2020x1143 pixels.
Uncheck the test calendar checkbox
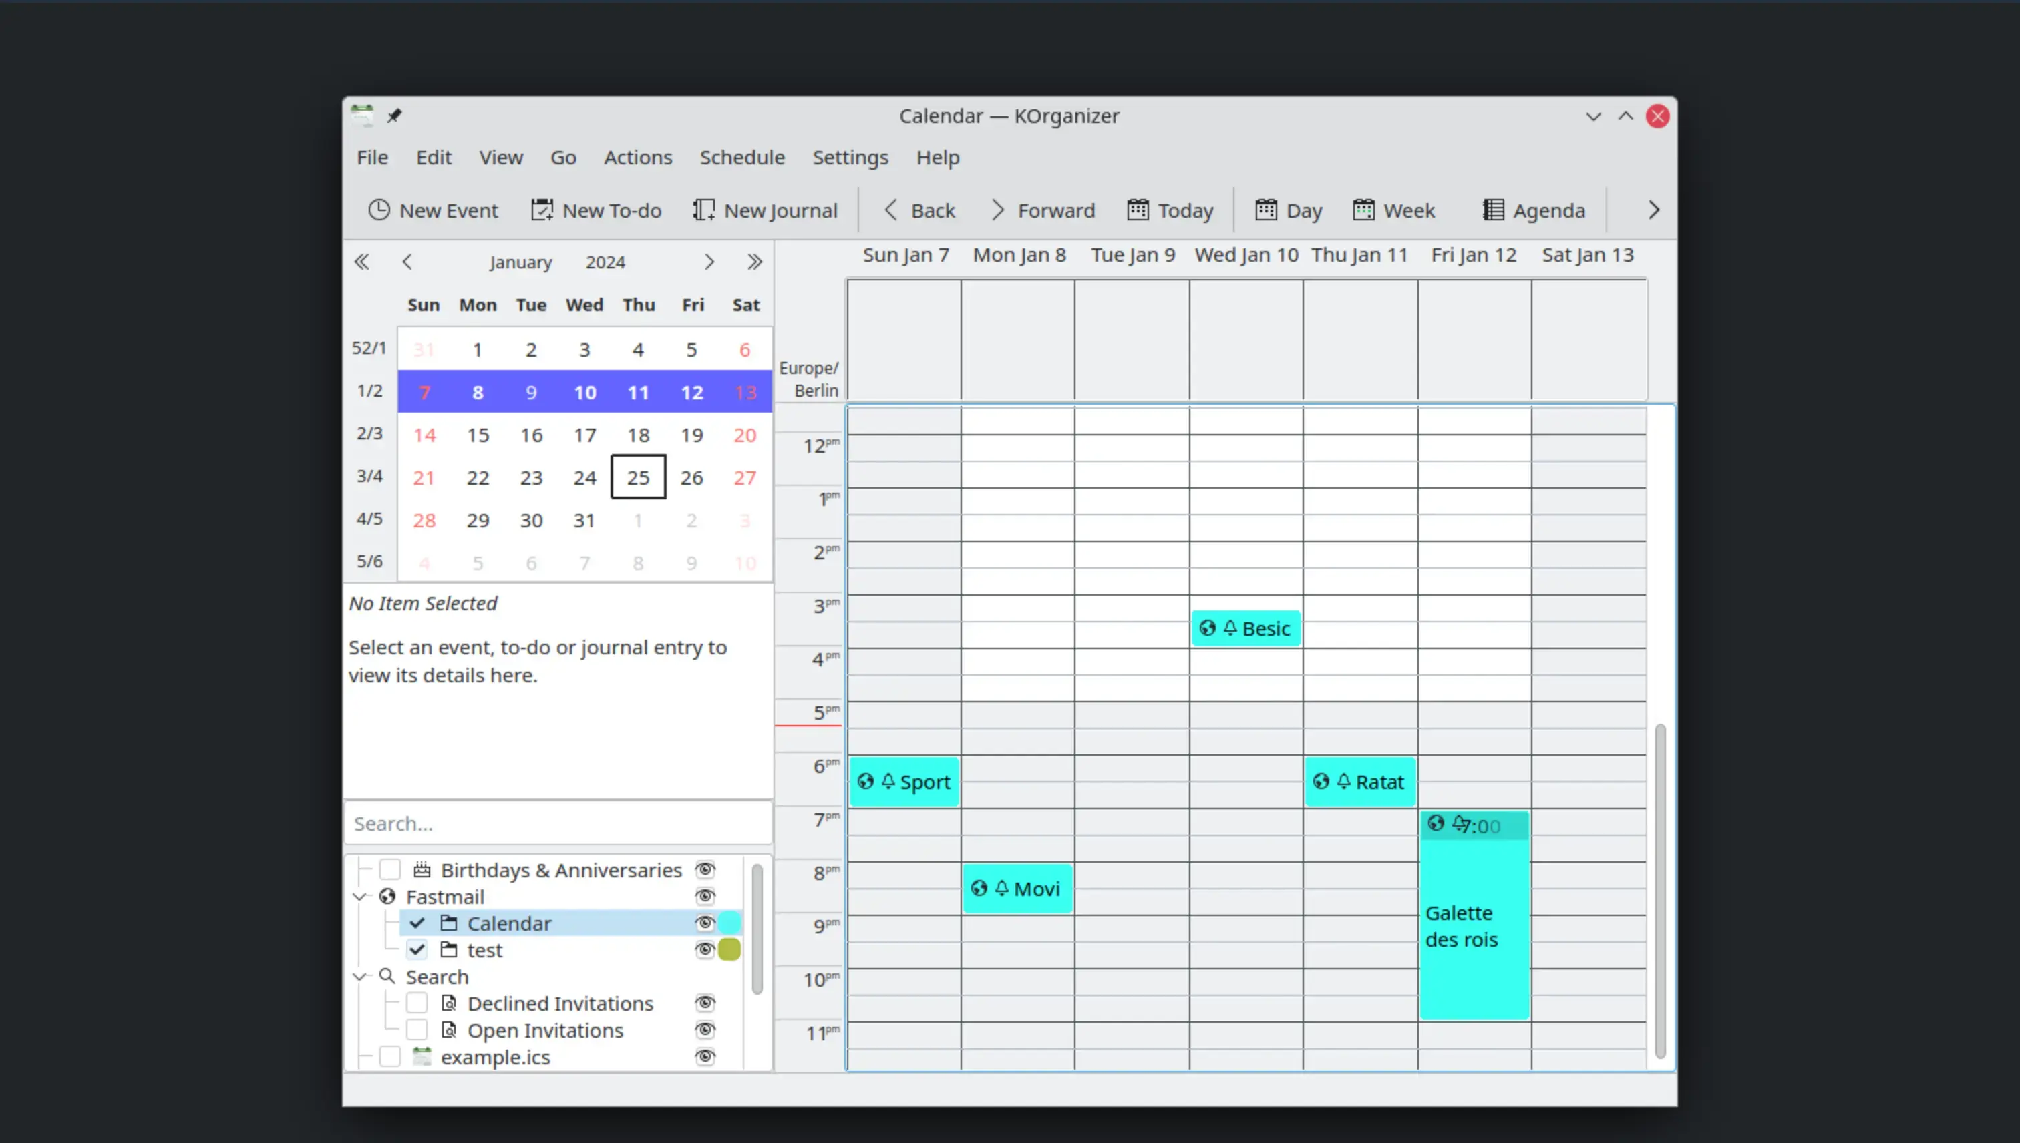click(x=417, y=950)
